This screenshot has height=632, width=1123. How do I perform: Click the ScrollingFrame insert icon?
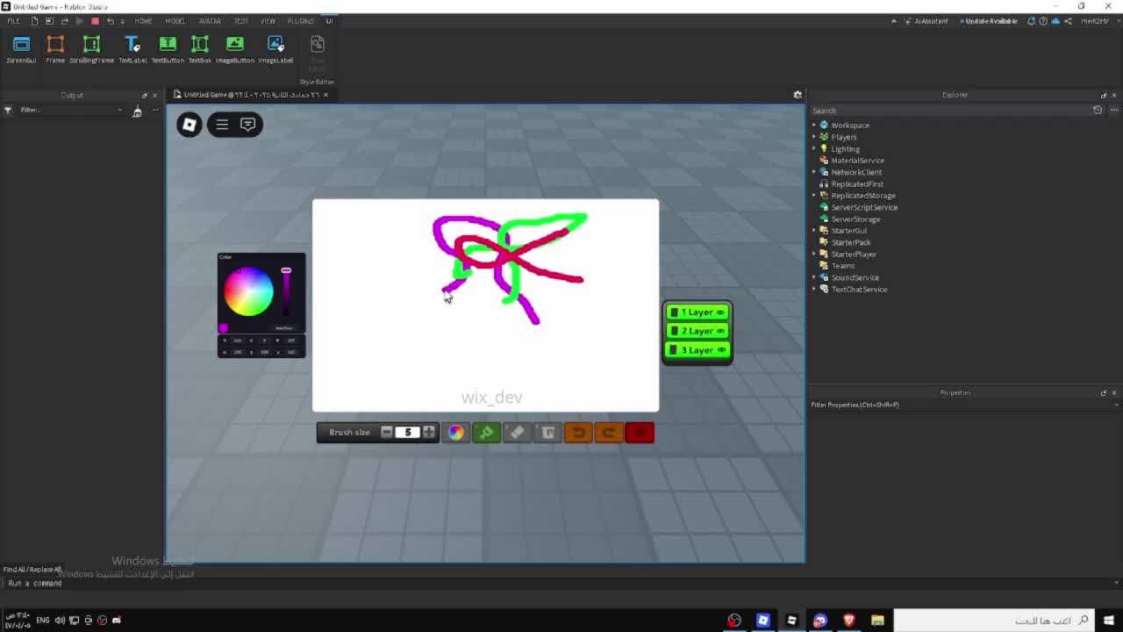pos(91,45)
